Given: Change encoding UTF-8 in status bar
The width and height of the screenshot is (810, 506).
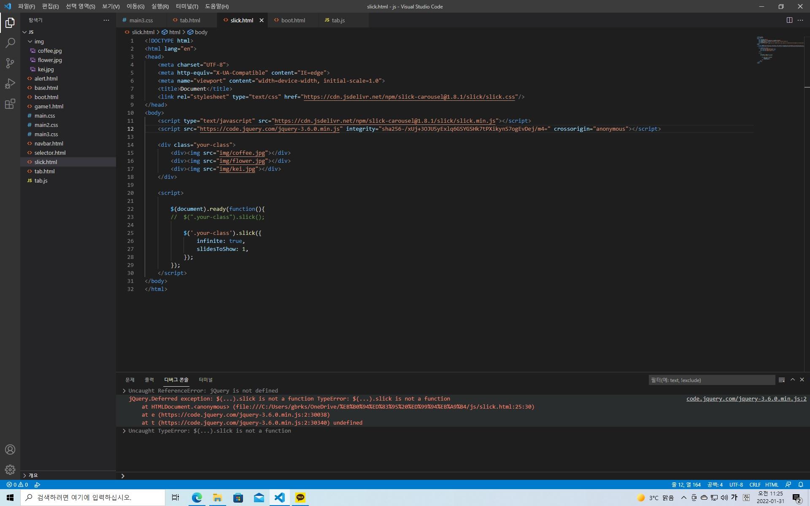Looking at the screenshot, I should (x=736, y=484).
